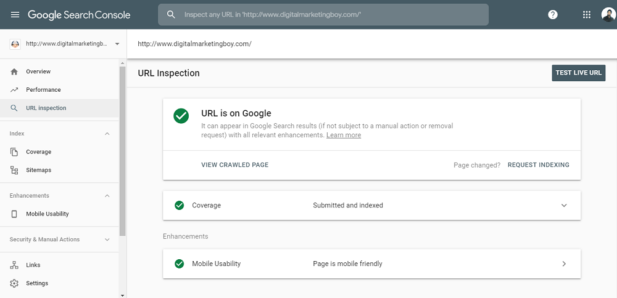Viewport: 617px width, 298px height.
Task: Click the 'URL Inspection' page title
Action: [x=169, y=73]
